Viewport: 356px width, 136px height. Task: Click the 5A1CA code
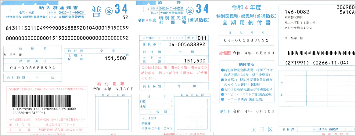347,13
